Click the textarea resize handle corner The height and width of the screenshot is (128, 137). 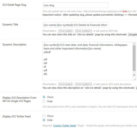[x=134, y=79]
